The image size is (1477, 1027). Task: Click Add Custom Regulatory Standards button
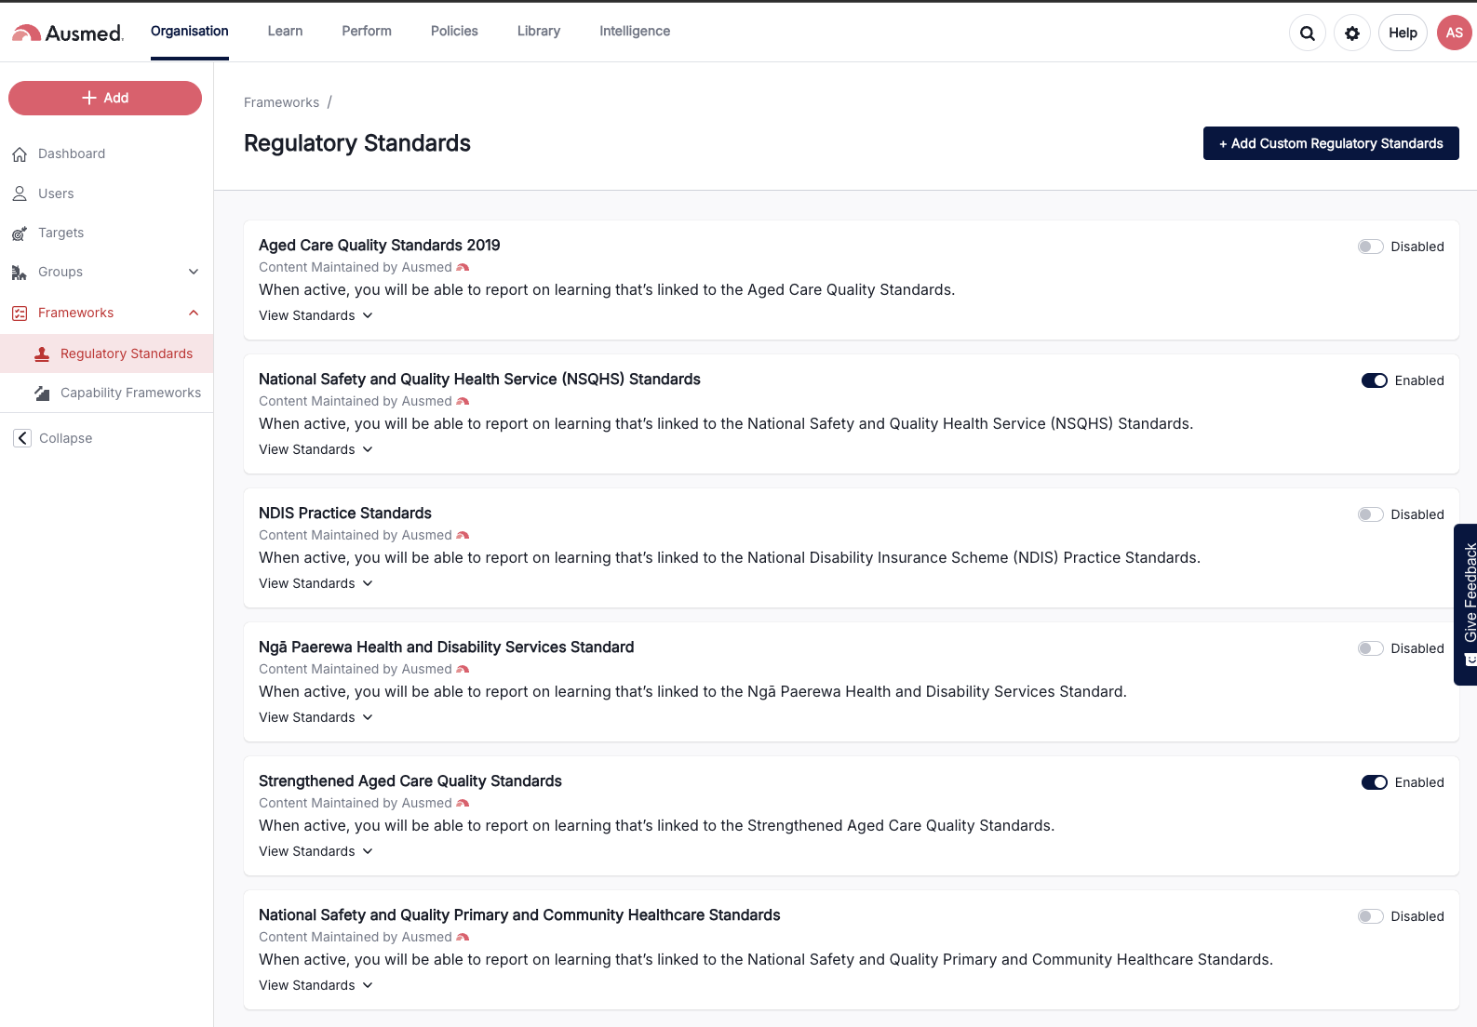coord(1330,143)
